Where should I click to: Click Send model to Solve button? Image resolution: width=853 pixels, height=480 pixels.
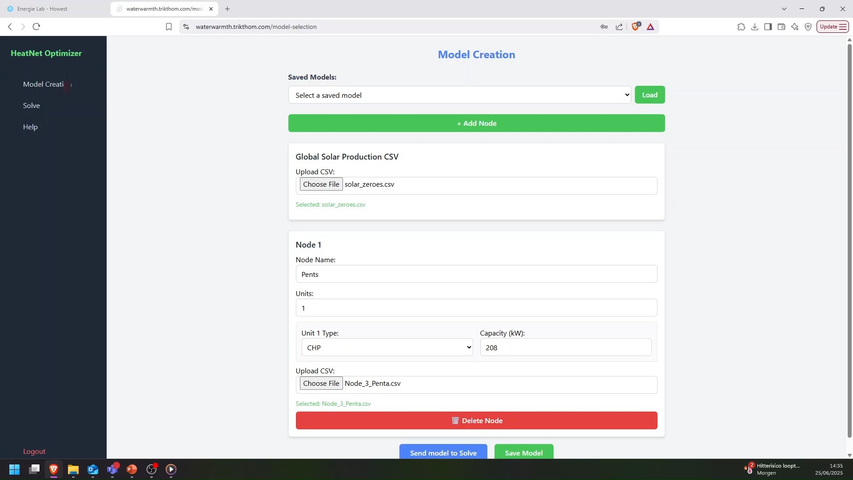[x=443, y=452]
